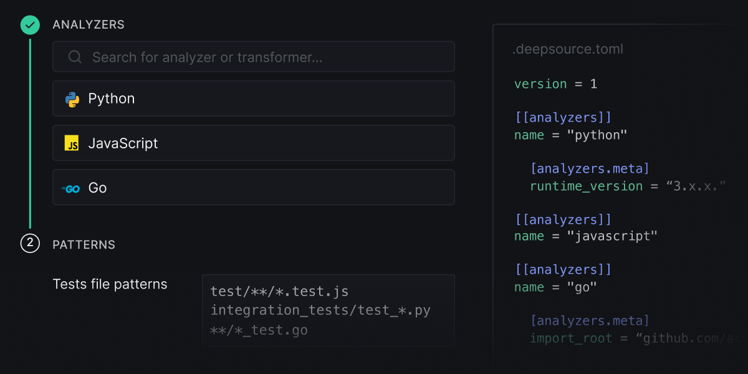Open the .deepsource.toml tab
This screenshot has height=374, width=748.
(x=568, y=49)
